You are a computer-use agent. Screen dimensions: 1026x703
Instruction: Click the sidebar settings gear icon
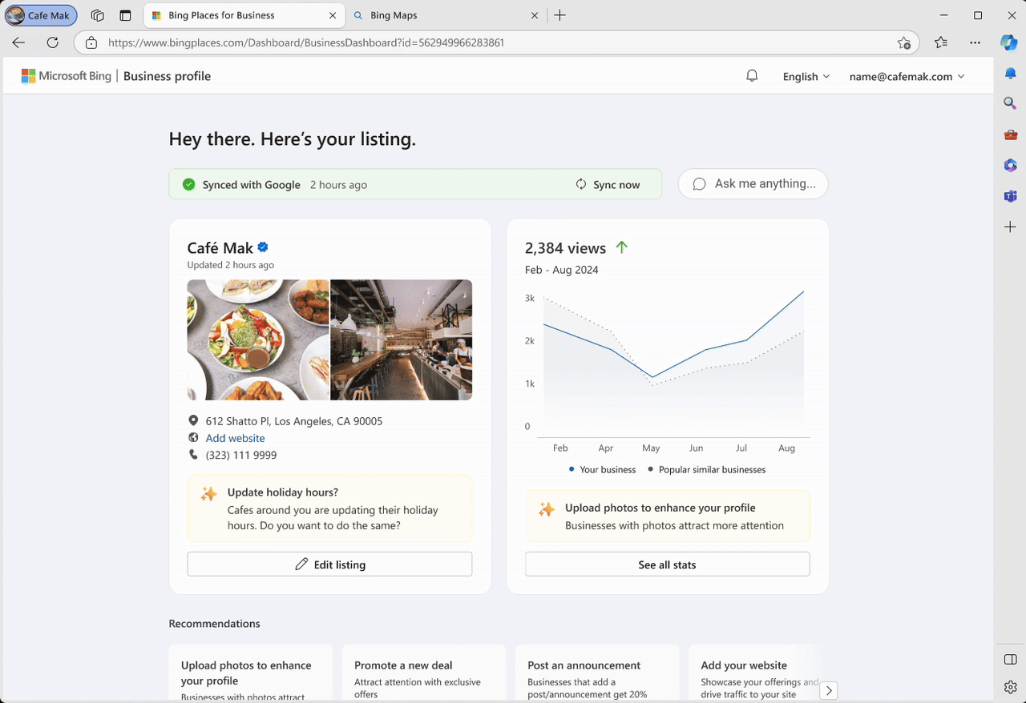(1010, 687)
